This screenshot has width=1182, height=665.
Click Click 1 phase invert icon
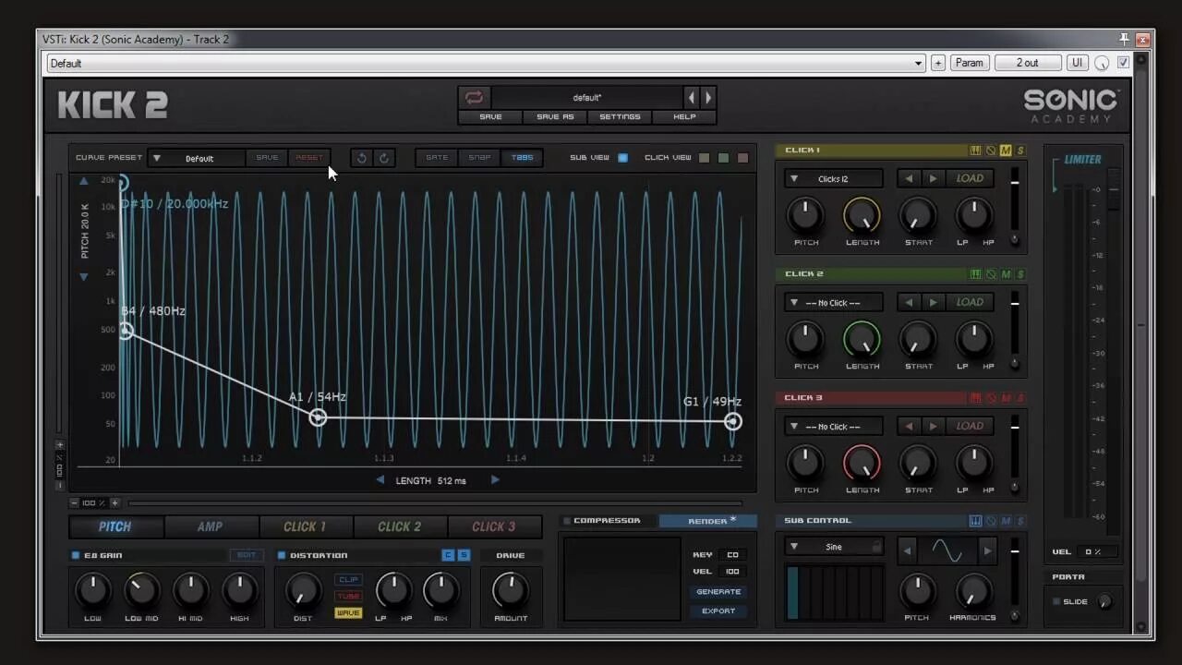point(991,151)
